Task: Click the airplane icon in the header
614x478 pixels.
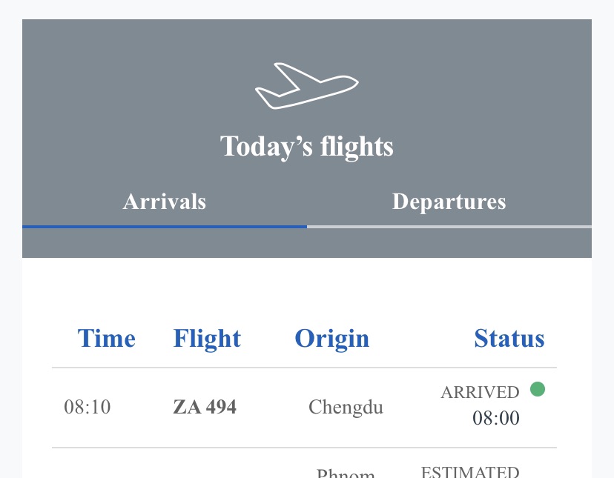Action: pyautogui.click(x=306, y=85)
